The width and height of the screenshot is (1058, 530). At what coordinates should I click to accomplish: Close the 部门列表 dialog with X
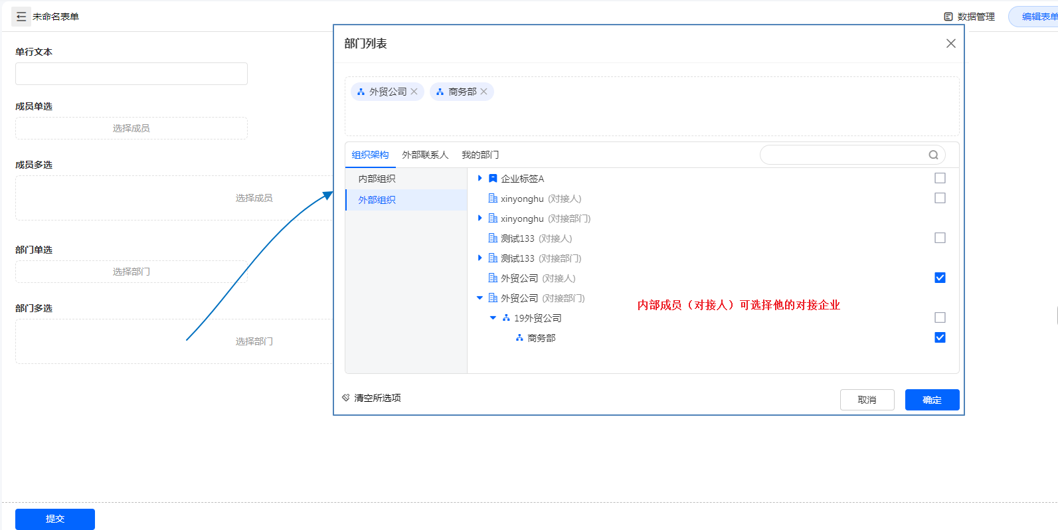[951, 43]
